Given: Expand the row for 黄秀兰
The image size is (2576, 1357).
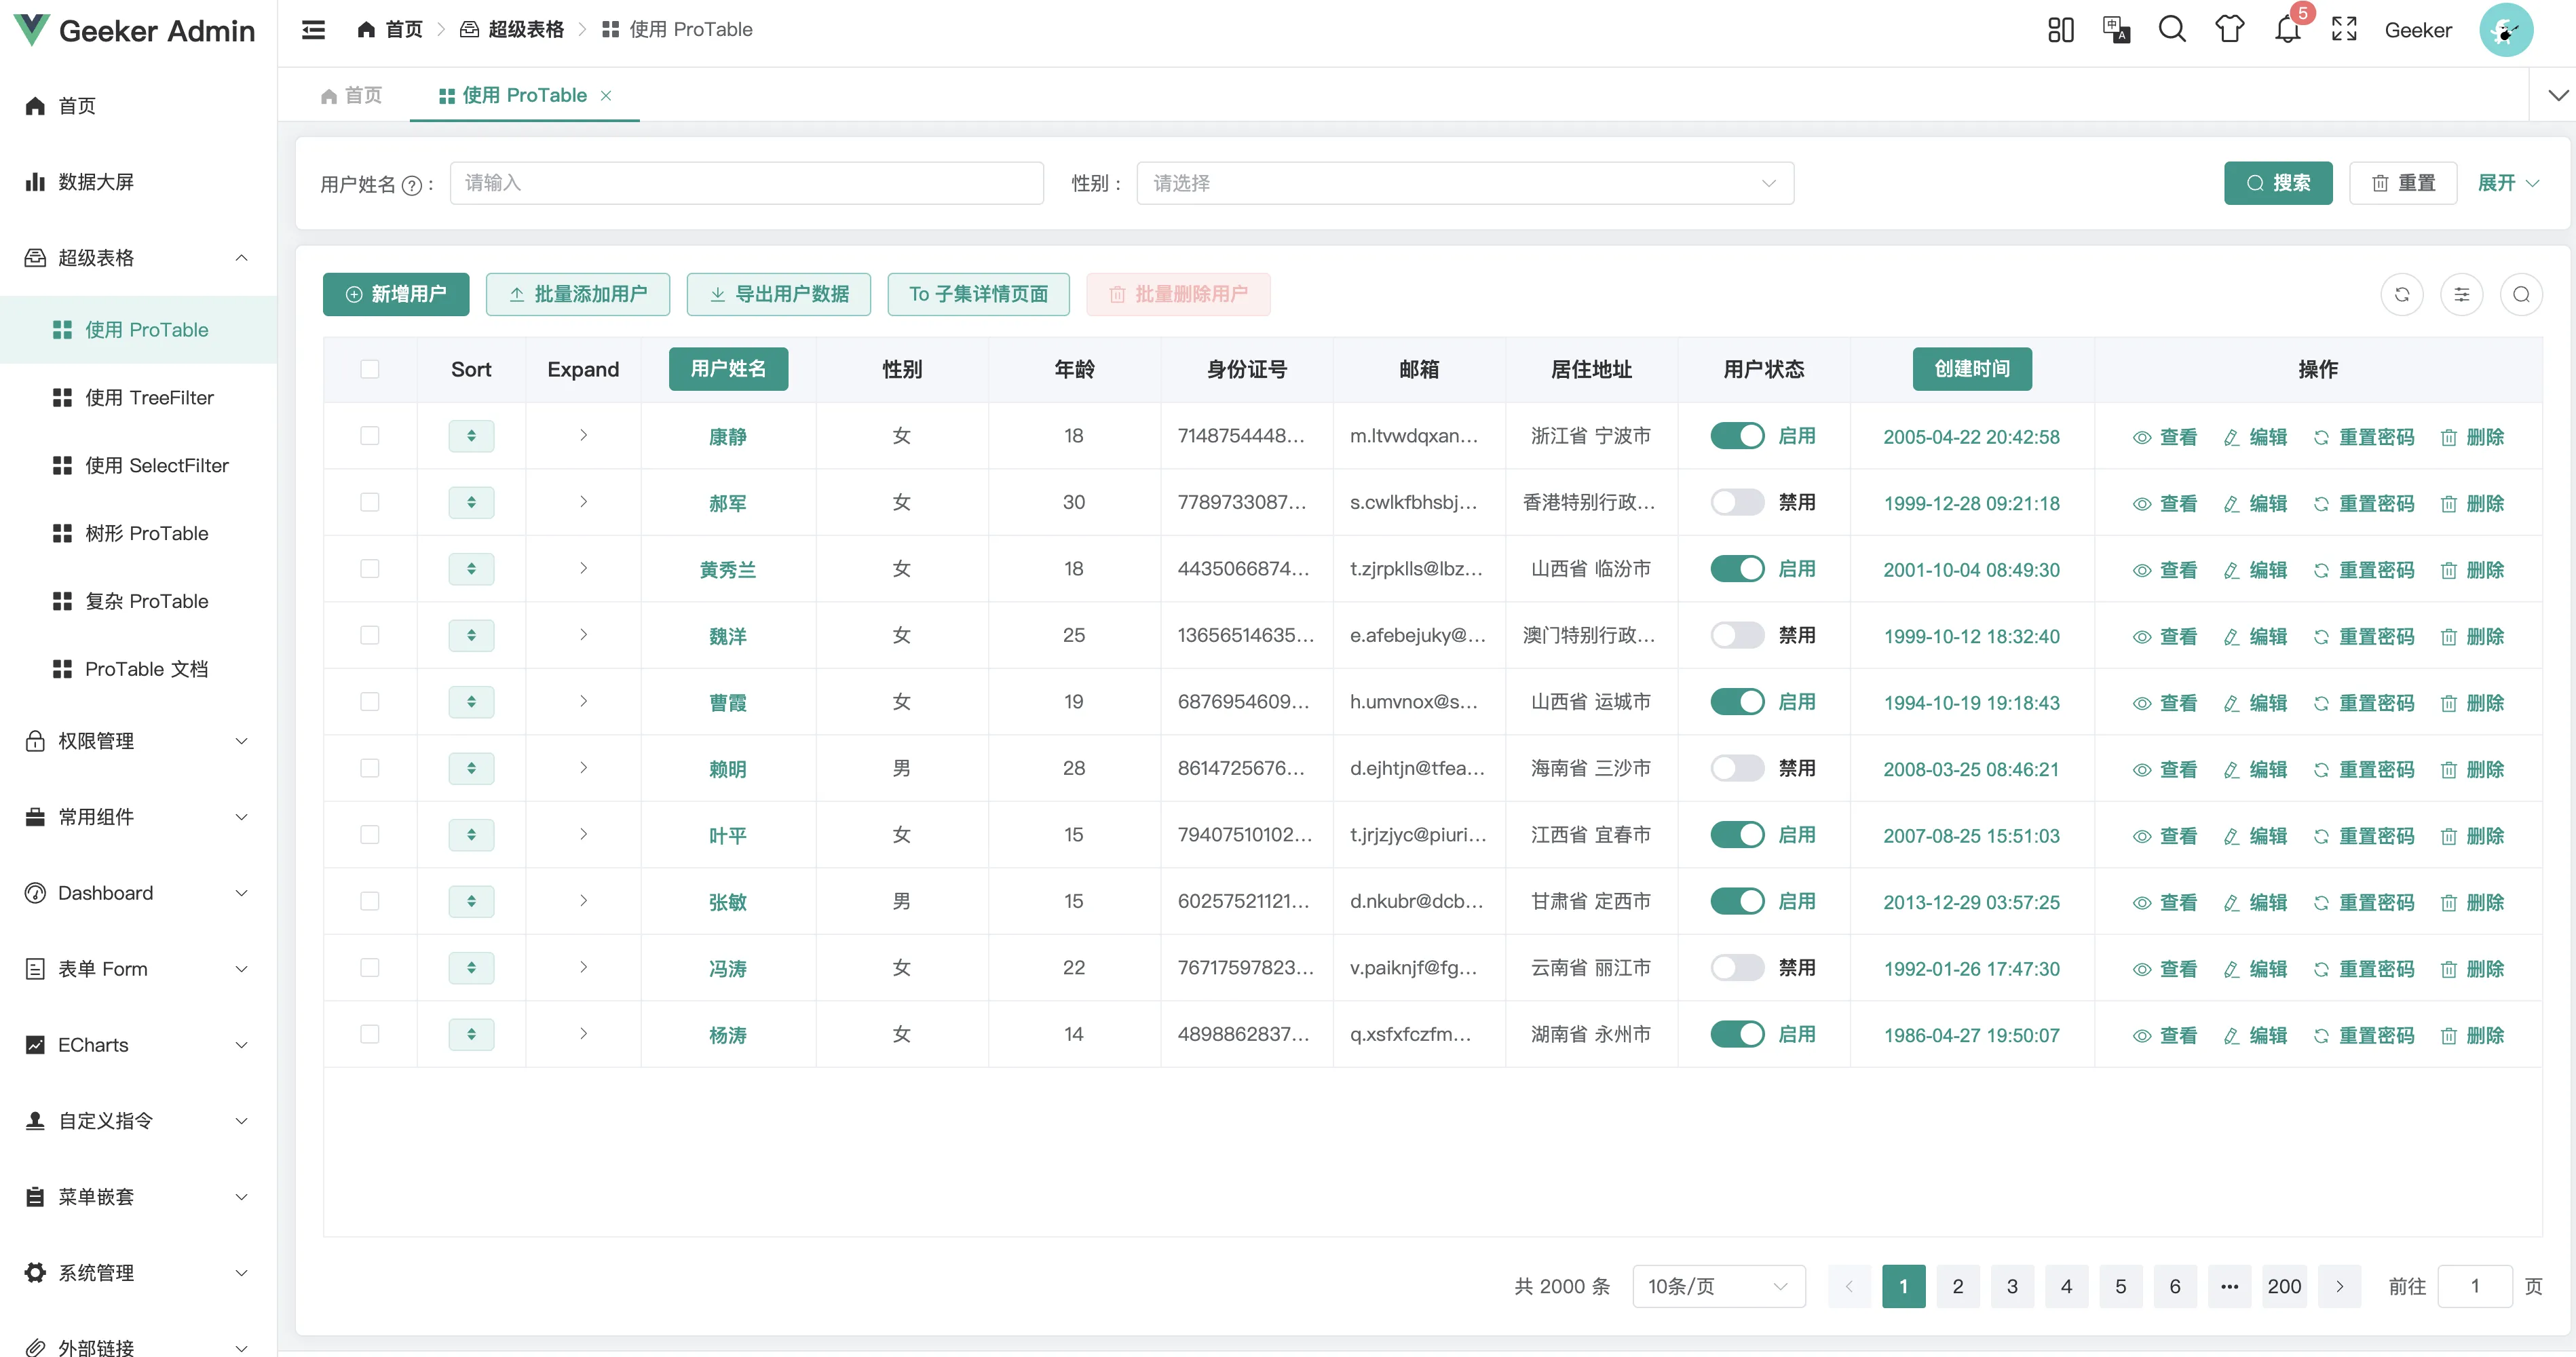Looking at the screenshot, I should [x=583, y=569].
